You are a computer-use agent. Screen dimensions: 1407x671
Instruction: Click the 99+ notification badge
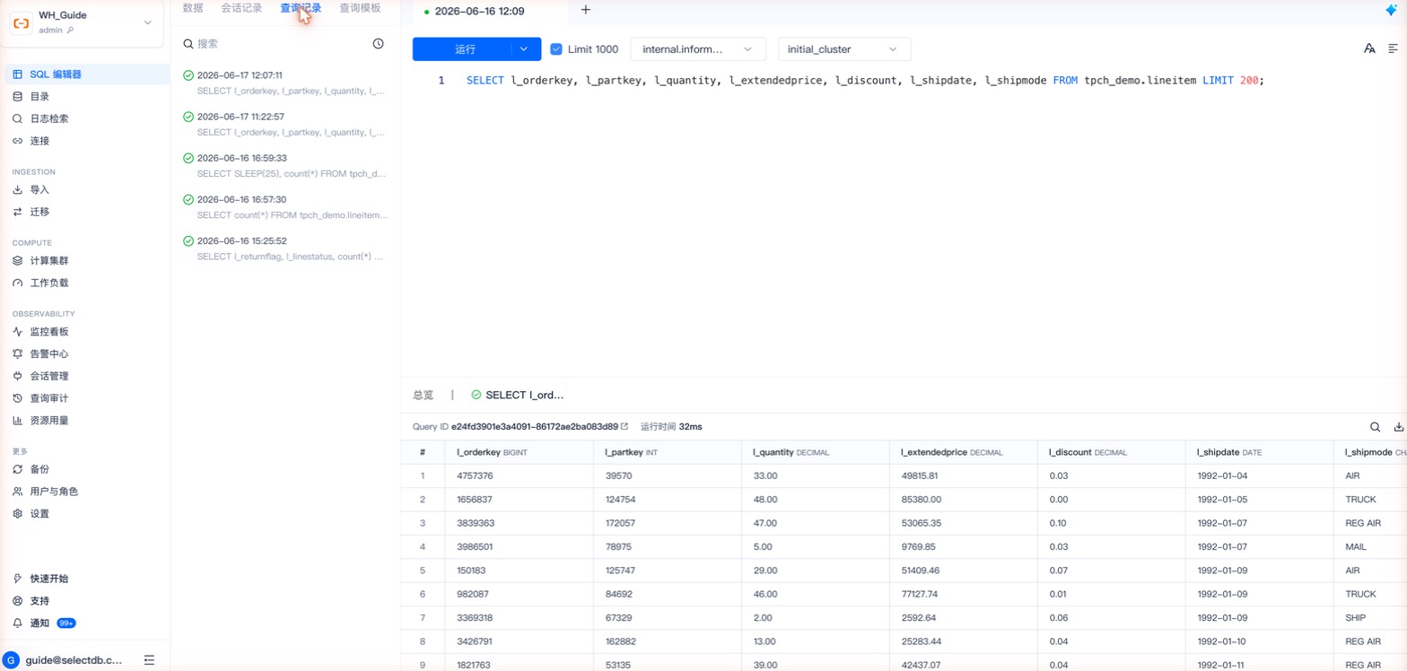coord(66,623)
